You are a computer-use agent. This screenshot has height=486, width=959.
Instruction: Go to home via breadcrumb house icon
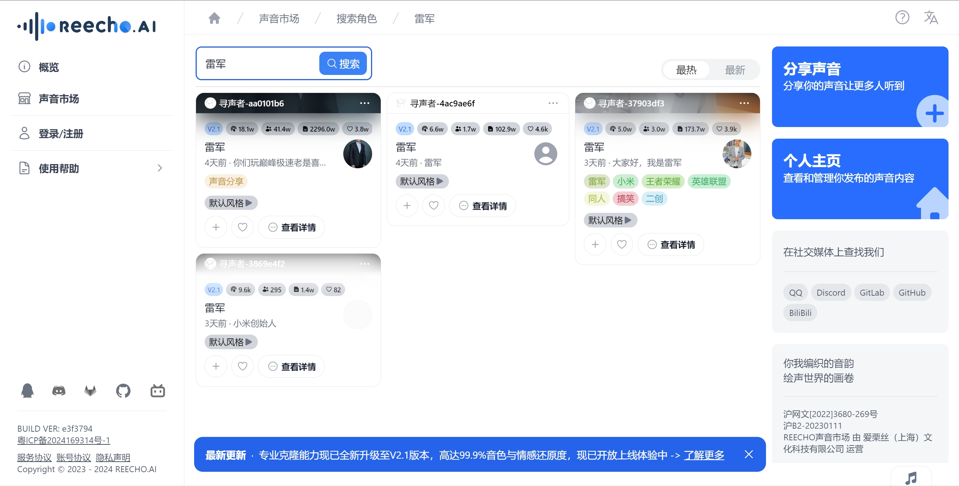pyautogui.click(x=214, y=18)
